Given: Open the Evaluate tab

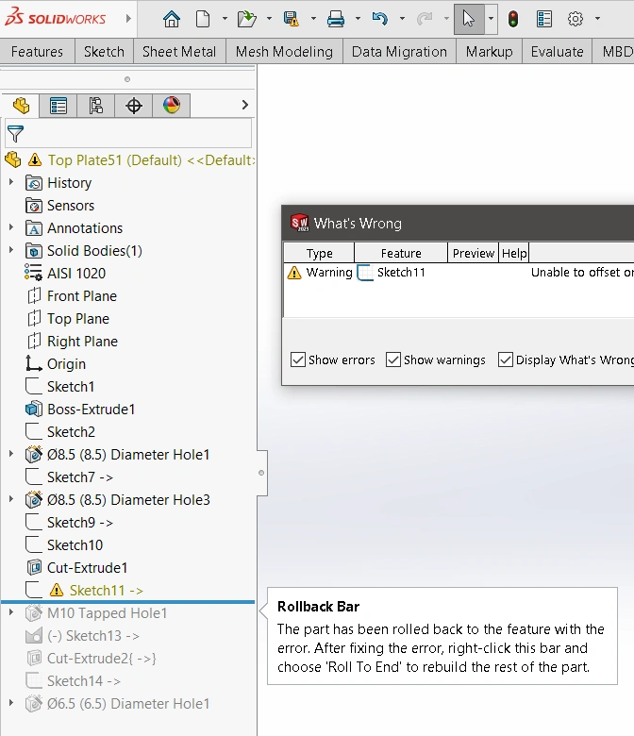Looking at the screenshot, I should coord(557,51).
